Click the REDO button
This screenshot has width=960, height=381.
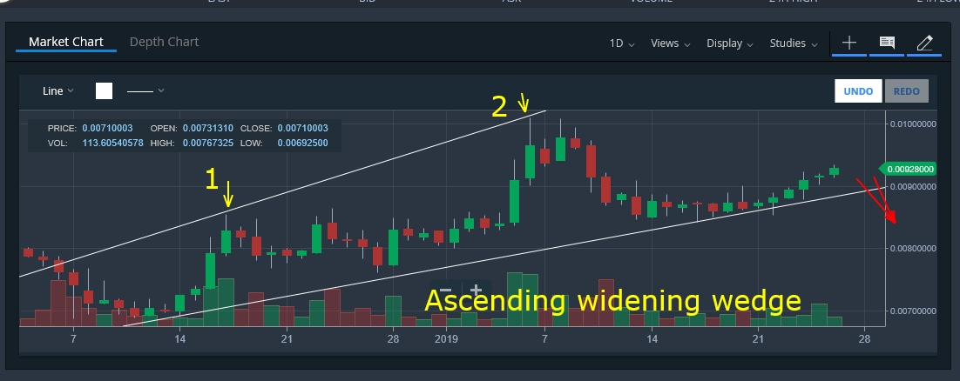pyautogui.click(x=906, y=91)
